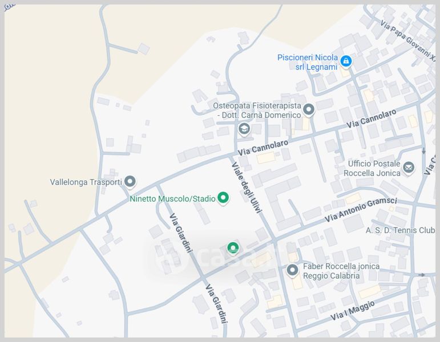
Task: Open the Piscioneri Nicola srl Legnami label
Action: (307, 62)
